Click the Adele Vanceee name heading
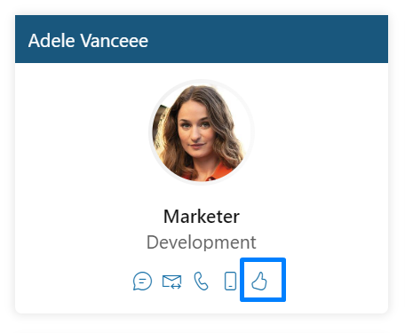Viewport: 405px width, 333px height. (88, 41)
